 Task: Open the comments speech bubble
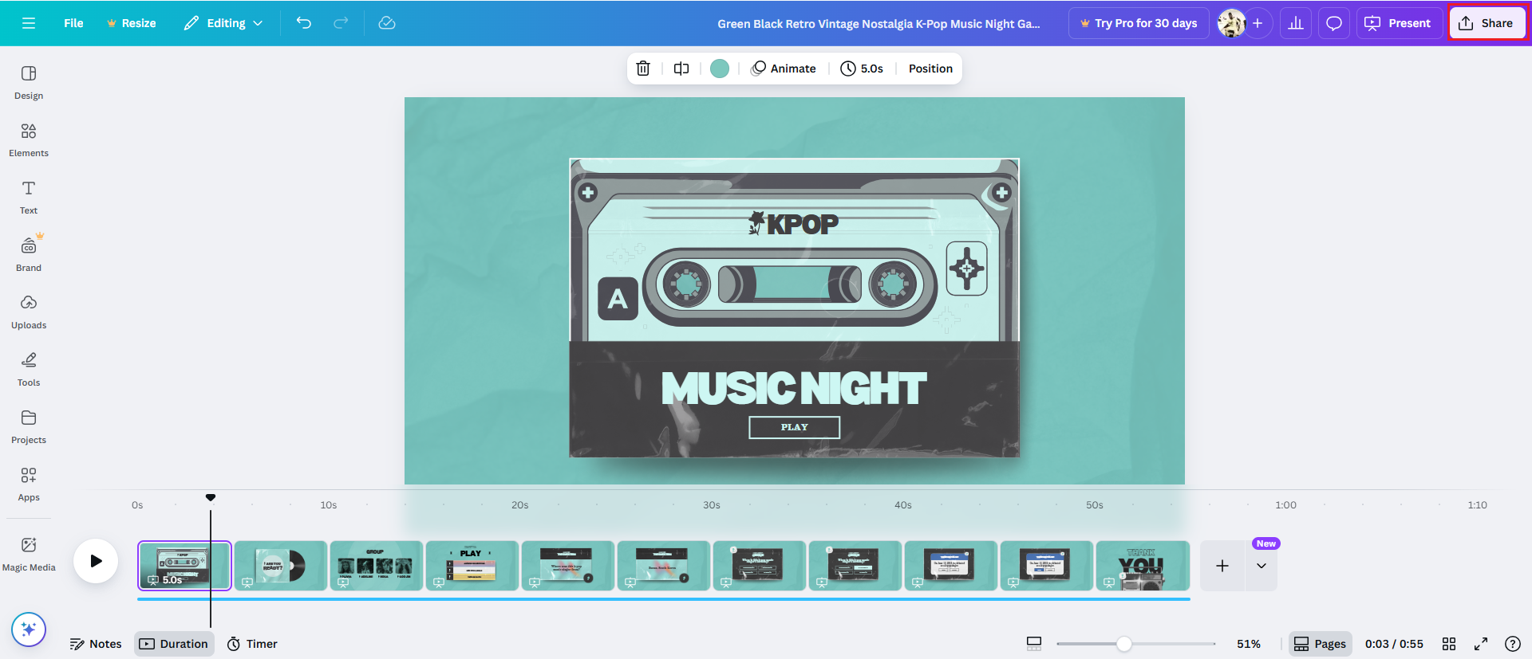[x=1334, y=23]
